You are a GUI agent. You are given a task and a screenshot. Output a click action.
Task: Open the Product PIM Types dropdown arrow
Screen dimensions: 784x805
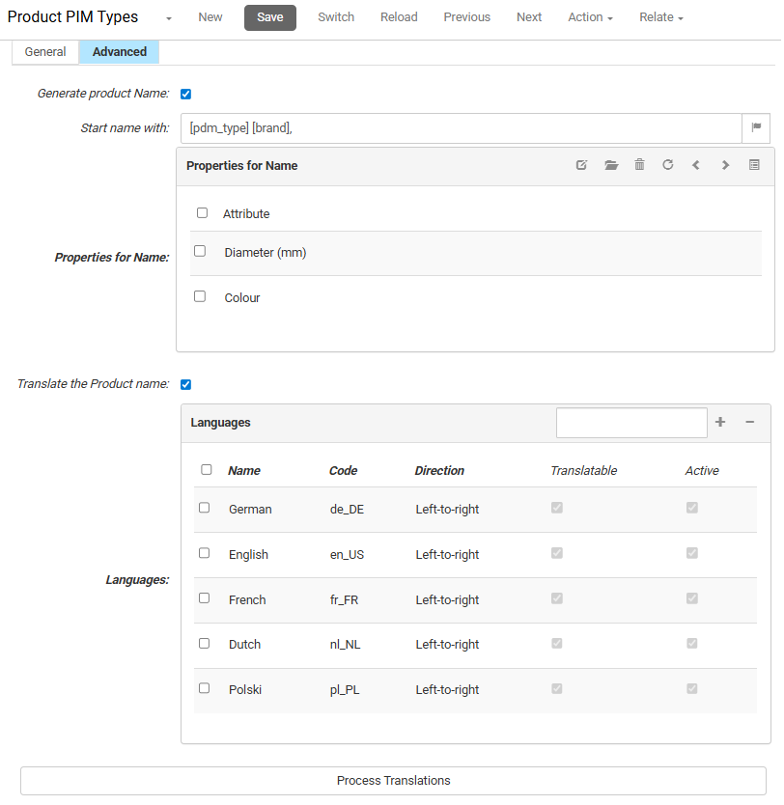pos(168,17)
